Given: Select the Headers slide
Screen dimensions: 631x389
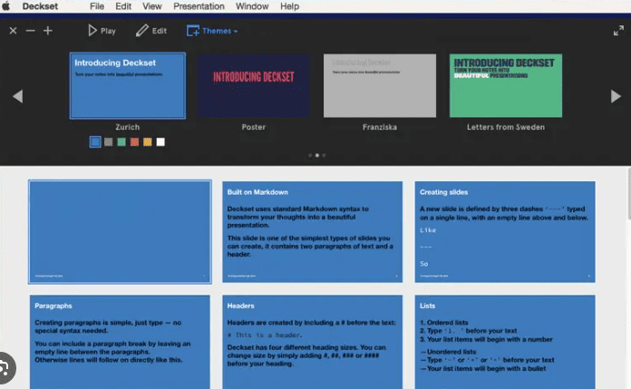Looking at the screenshot, I should [x=312, y=342].
